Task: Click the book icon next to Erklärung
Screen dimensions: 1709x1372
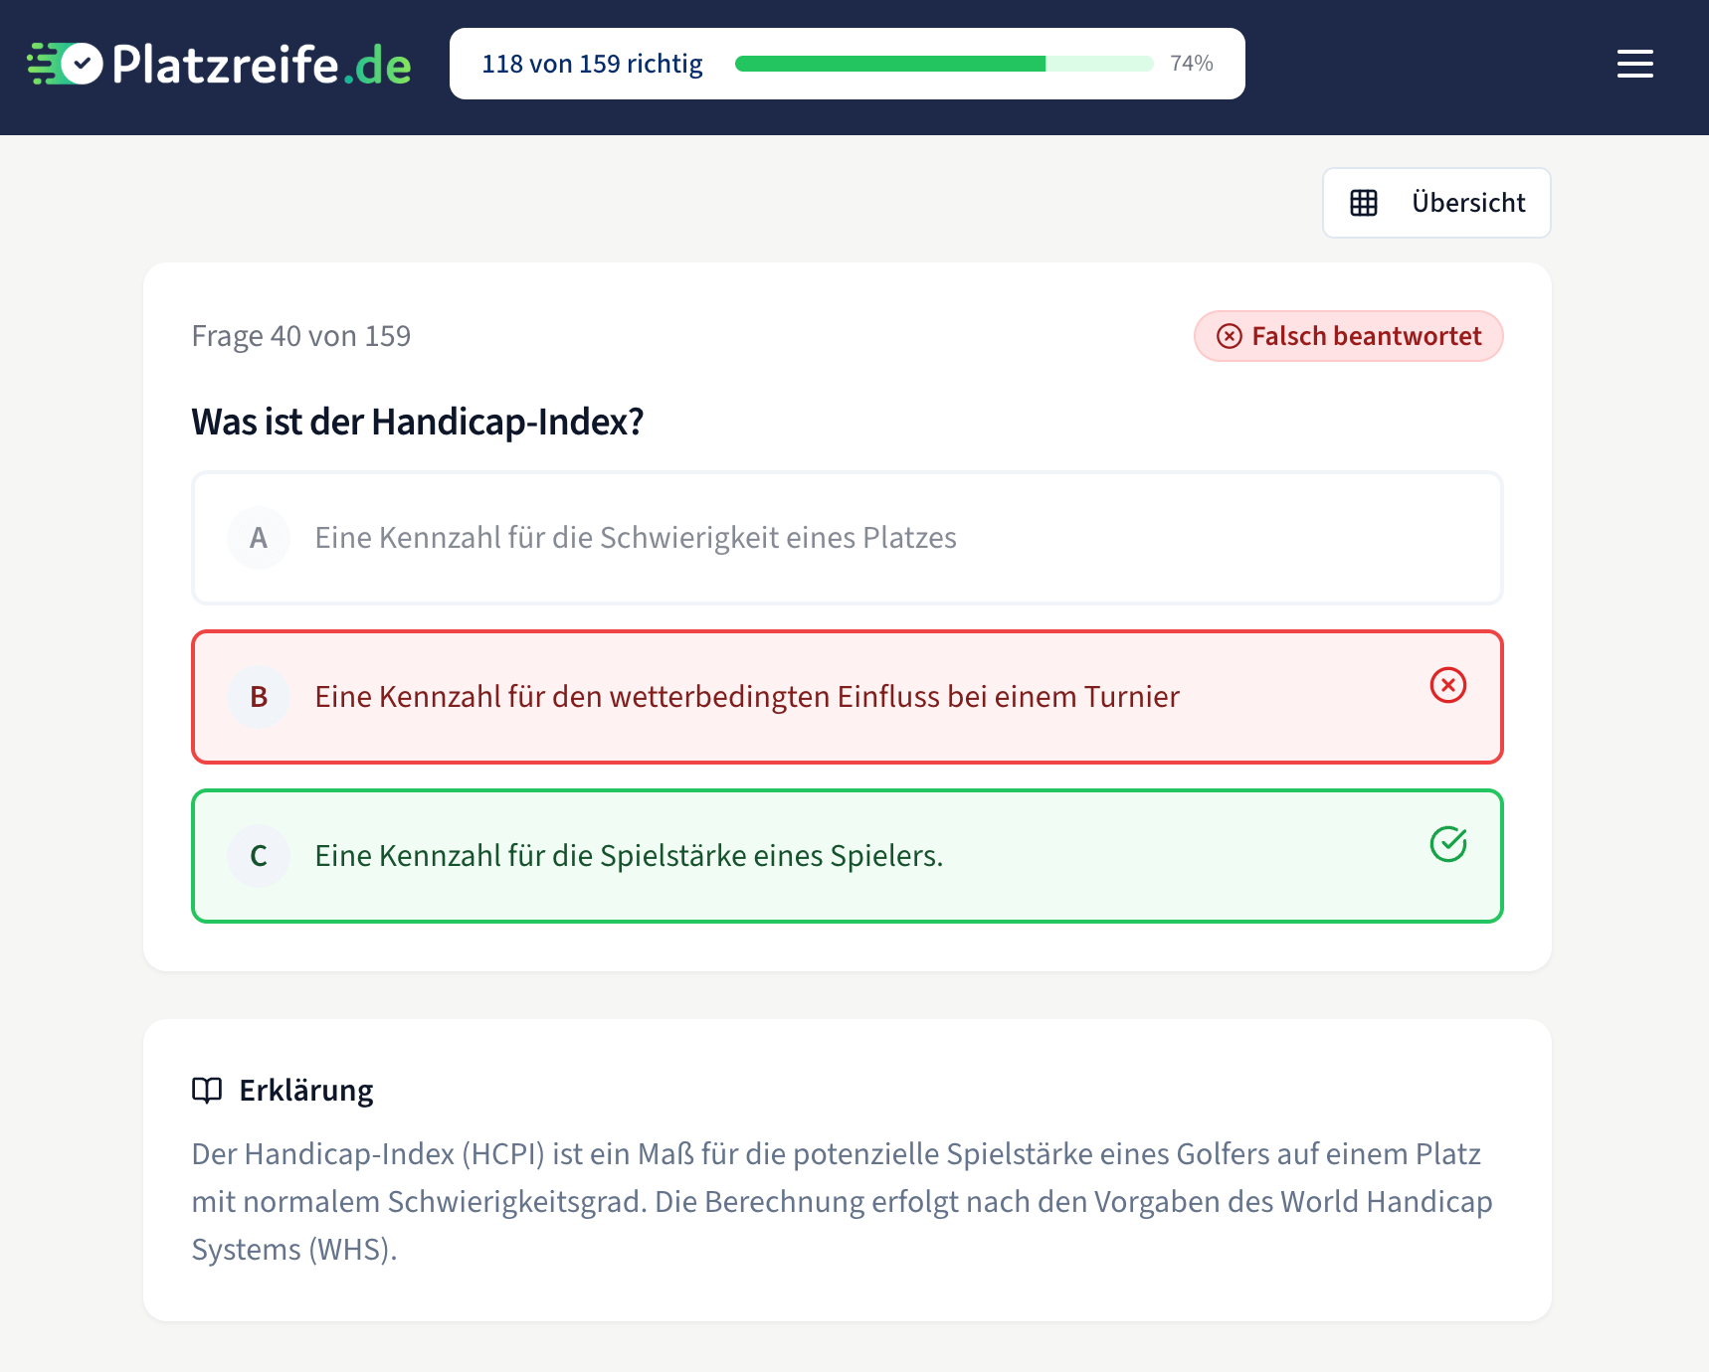Action: point(207,1090)
